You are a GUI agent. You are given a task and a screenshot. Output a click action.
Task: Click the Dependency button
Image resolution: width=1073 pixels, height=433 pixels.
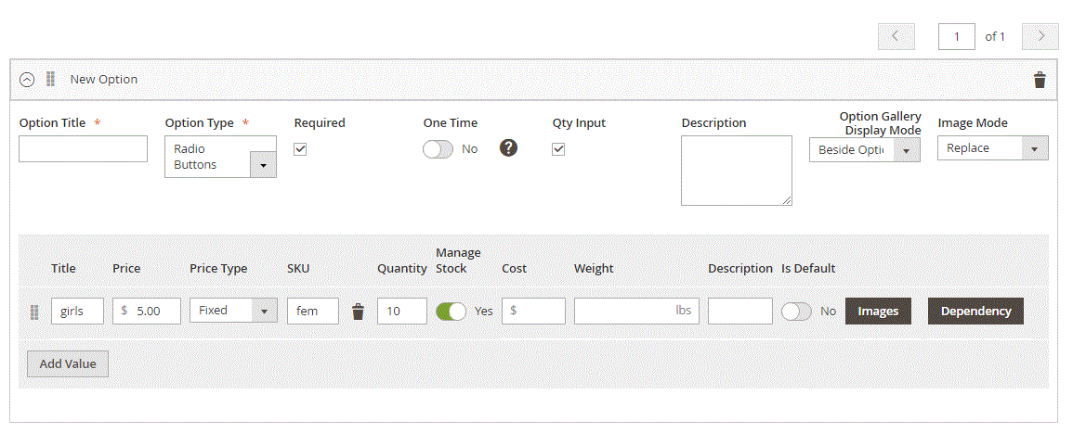[x=975, y=311]
